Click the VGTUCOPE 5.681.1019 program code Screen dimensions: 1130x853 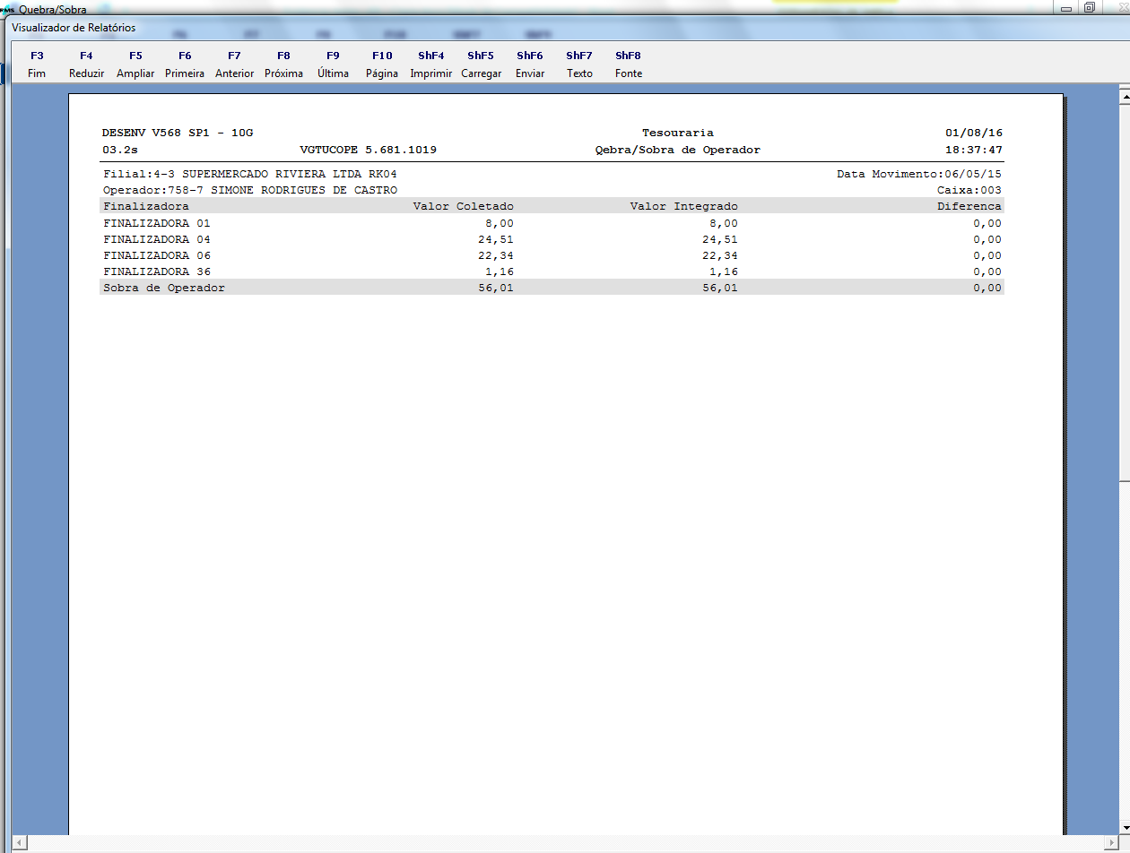click(x=369, y=150)
